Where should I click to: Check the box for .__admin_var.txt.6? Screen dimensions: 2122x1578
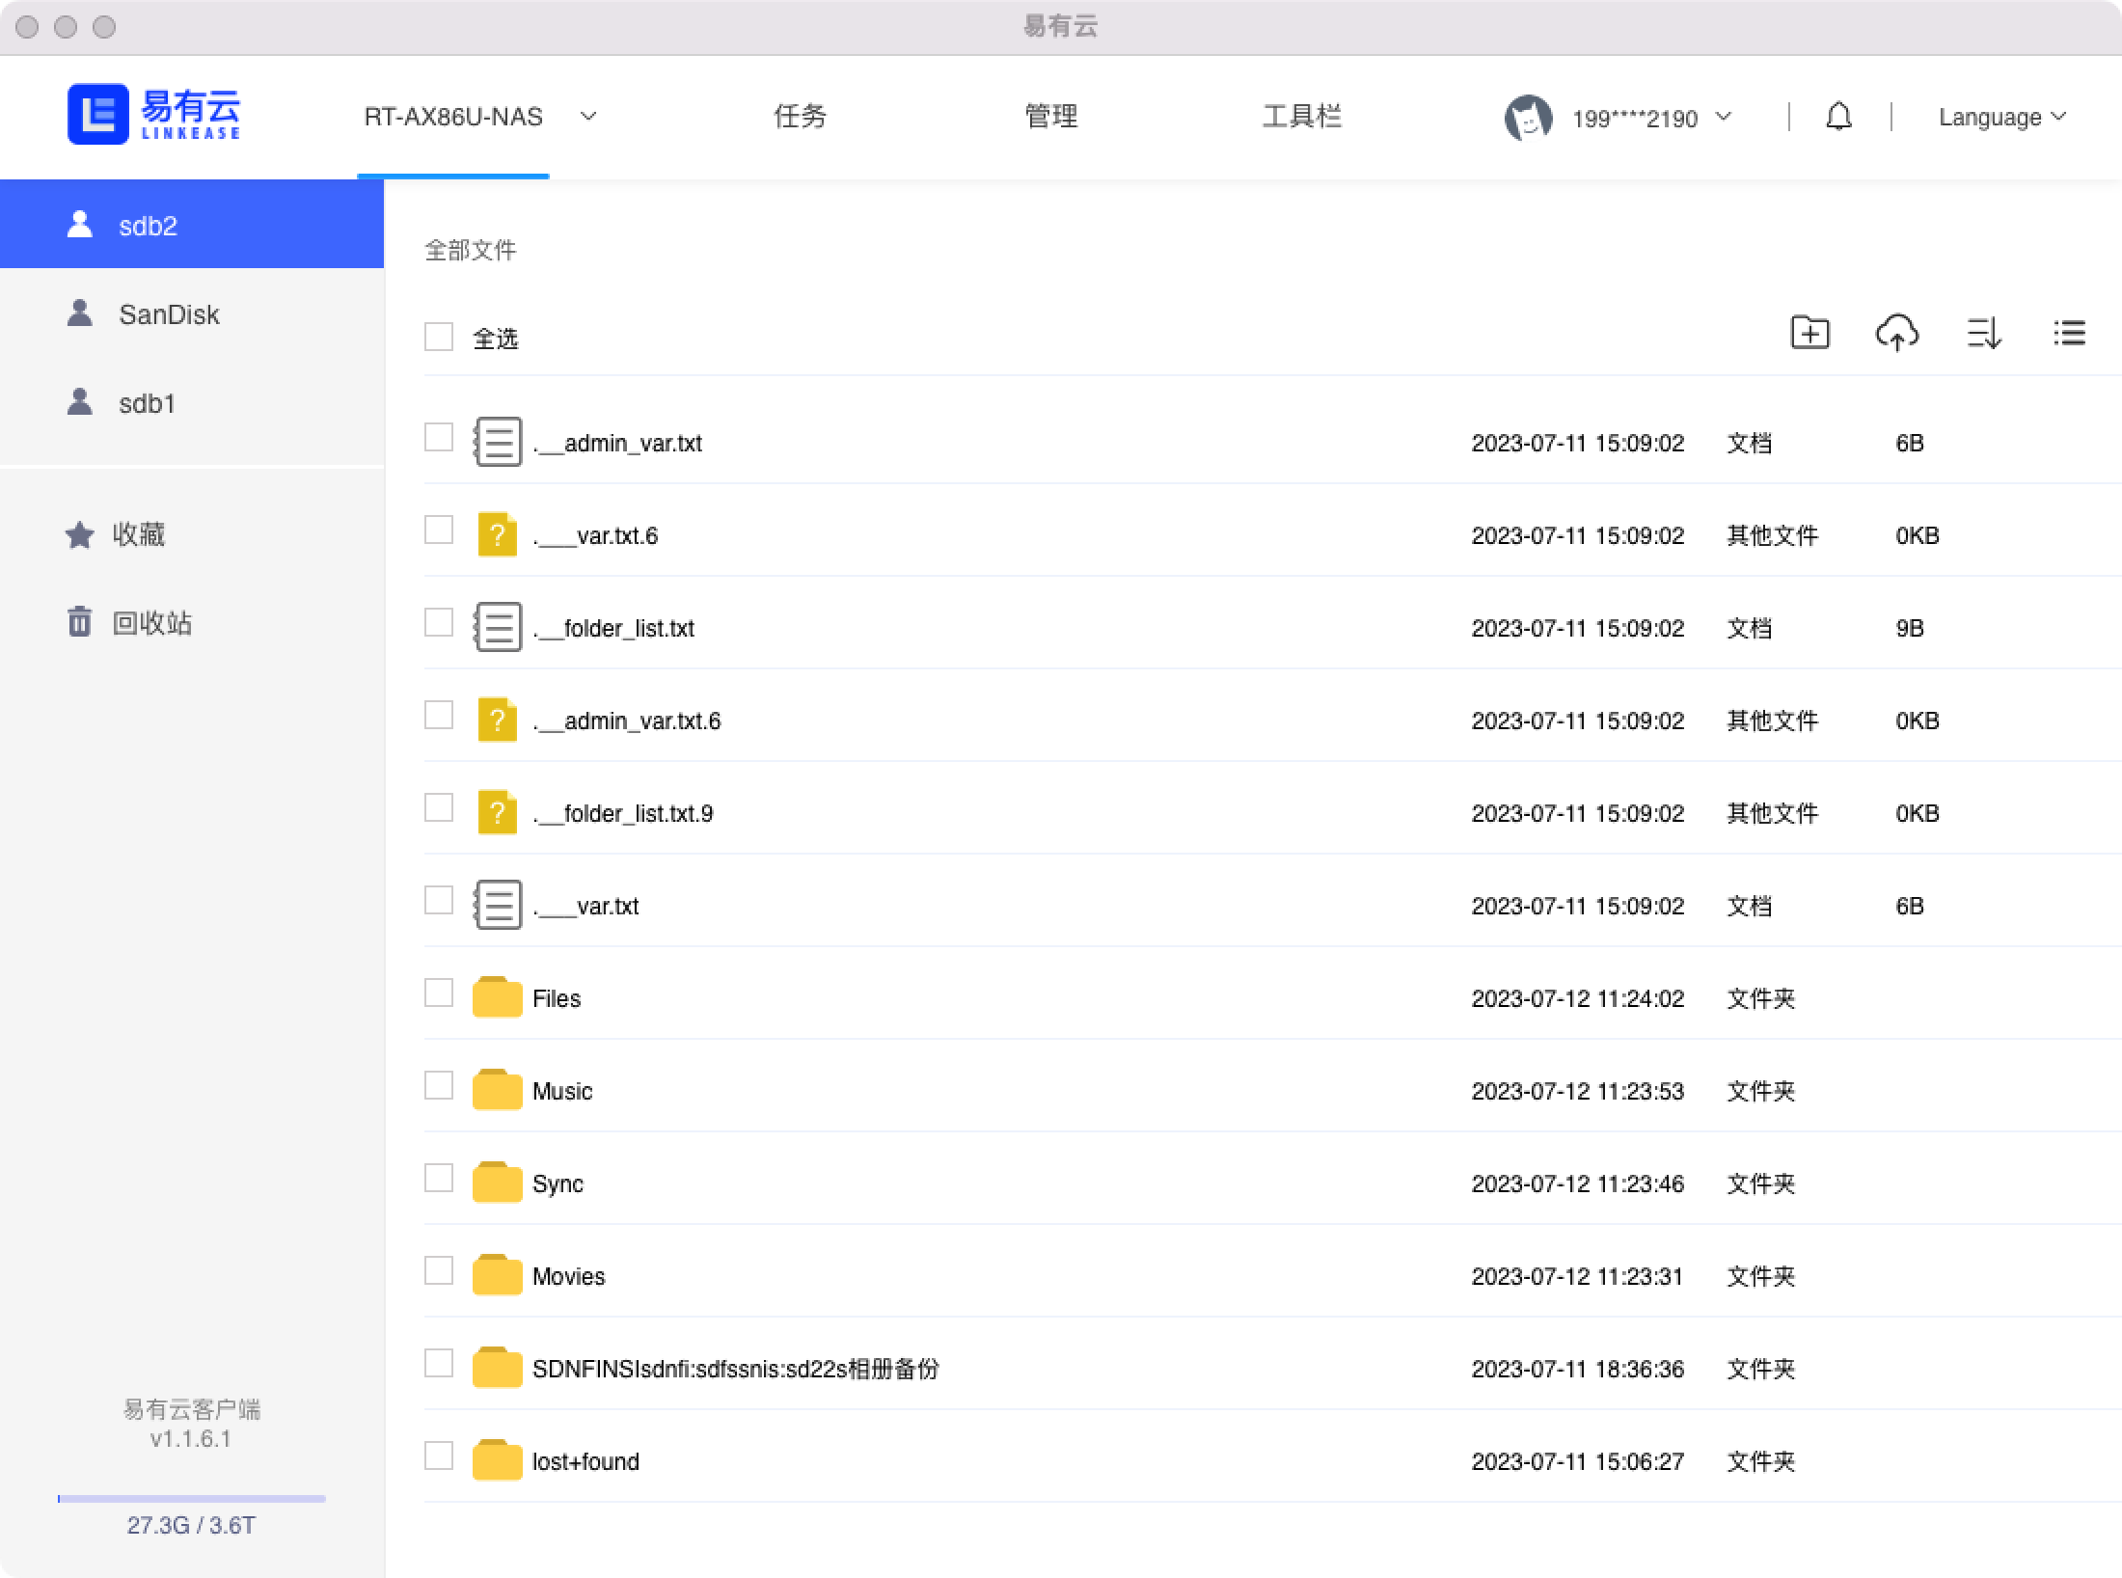tap(439, 715)
